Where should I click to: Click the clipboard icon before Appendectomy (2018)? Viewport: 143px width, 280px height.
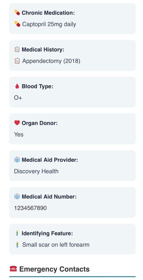click(17, 61)
